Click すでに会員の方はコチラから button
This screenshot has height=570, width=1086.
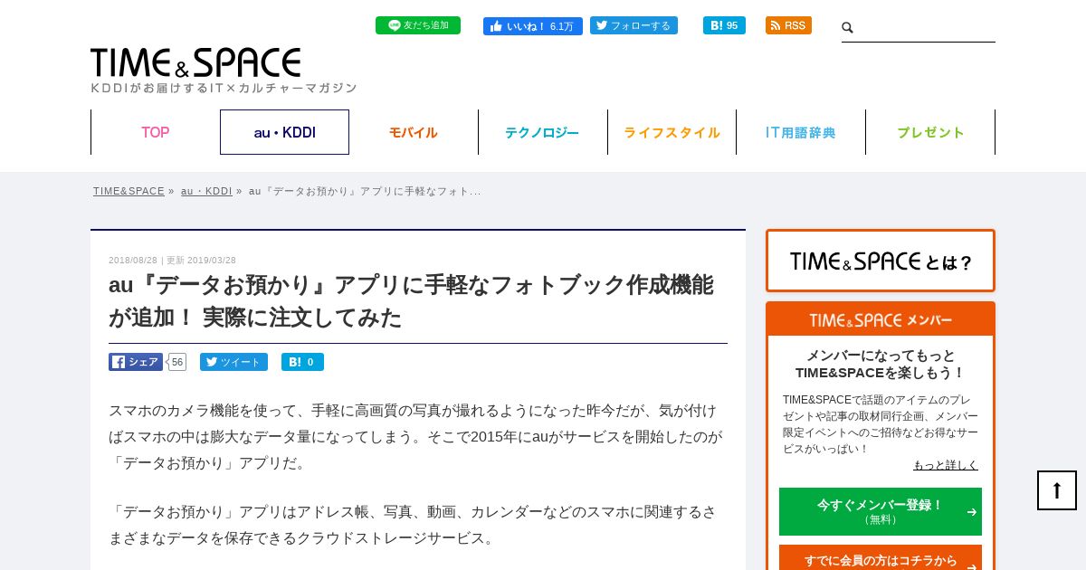pyautogui.click(x=881, y=559)
